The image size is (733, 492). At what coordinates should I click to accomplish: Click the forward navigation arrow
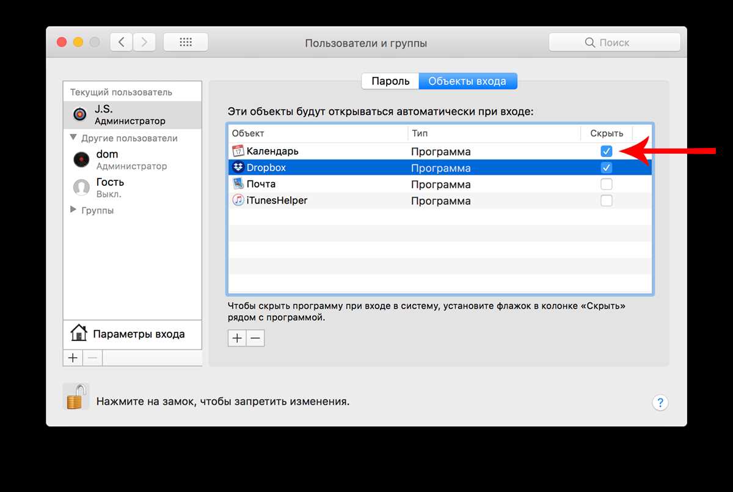144,42
